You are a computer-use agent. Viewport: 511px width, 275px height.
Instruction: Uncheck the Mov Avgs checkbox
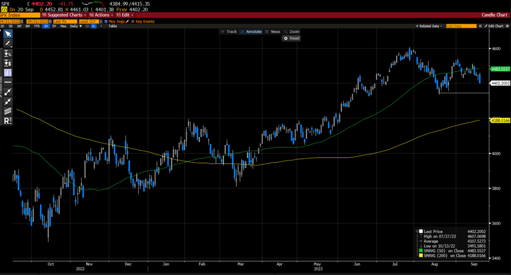coord(106,22)
